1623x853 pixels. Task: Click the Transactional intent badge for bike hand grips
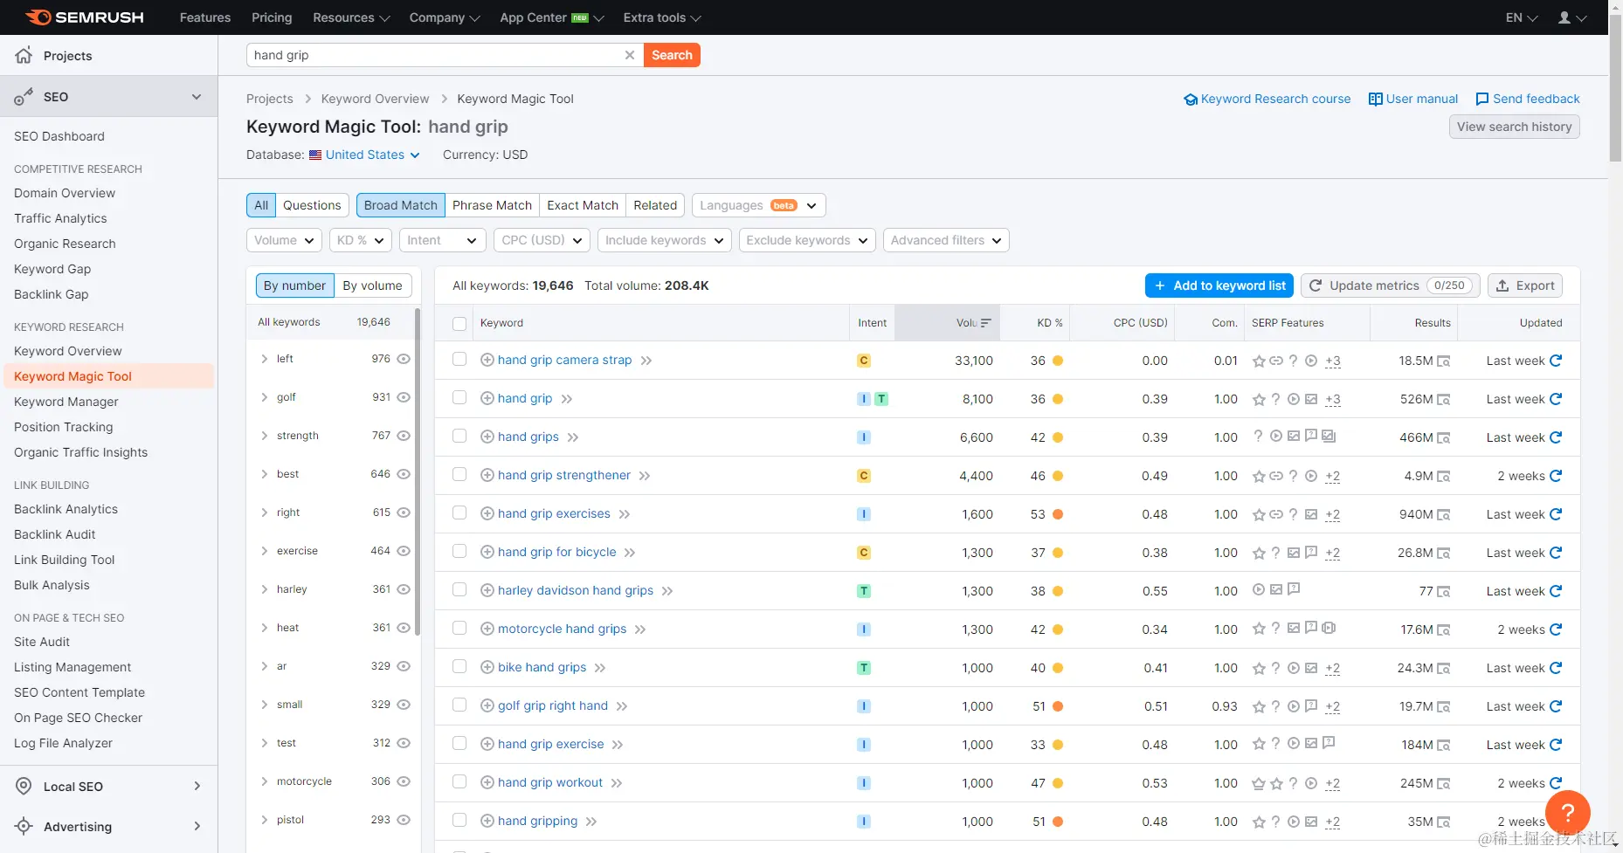(864, 668)
